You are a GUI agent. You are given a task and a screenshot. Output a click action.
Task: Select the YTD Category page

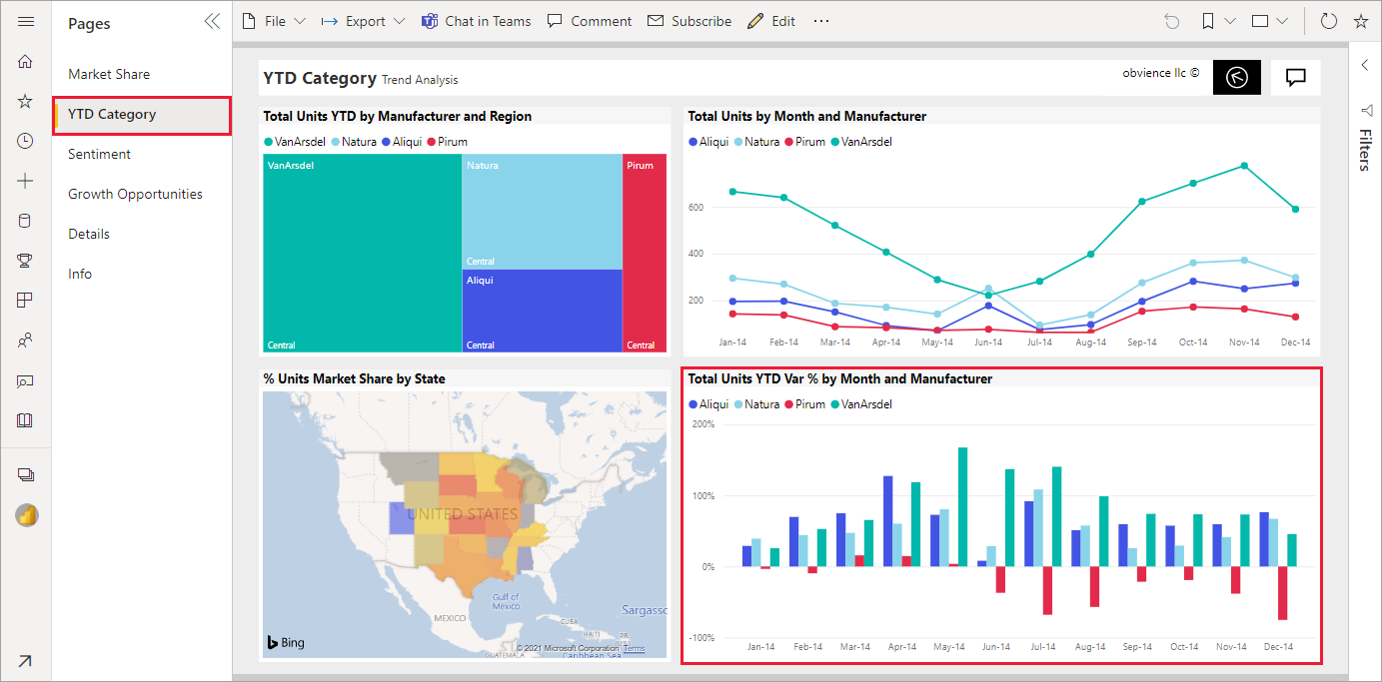point(142,115)
